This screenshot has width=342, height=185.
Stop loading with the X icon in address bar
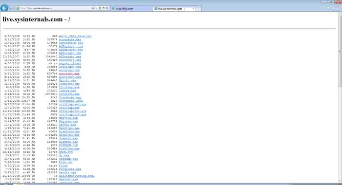(x=107, y=8)
